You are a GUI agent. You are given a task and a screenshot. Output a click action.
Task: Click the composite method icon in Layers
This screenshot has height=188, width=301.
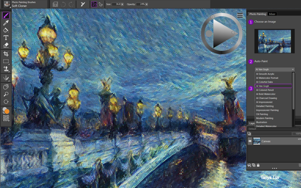point(250,134)
